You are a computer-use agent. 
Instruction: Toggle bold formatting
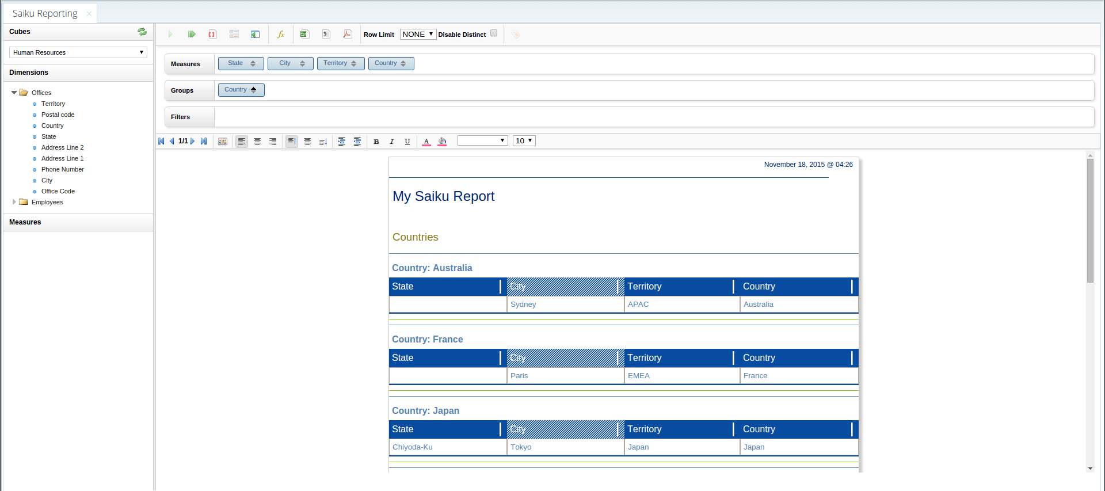(x=376, y=142)
